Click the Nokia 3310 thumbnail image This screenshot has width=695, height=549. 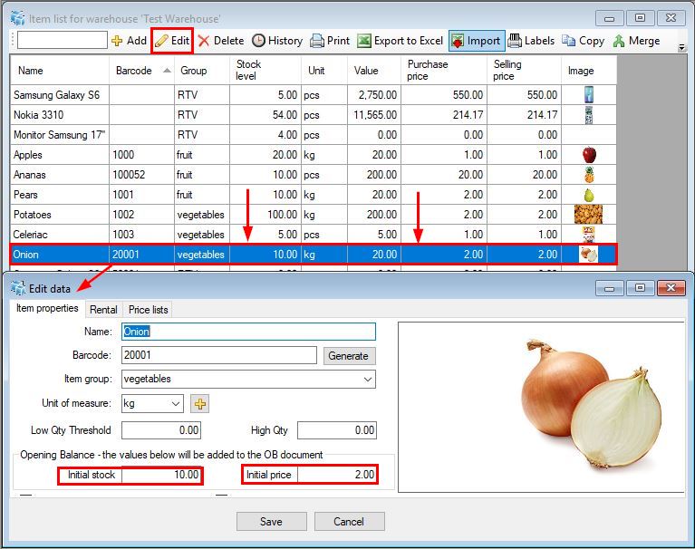(x=589, y=115)
